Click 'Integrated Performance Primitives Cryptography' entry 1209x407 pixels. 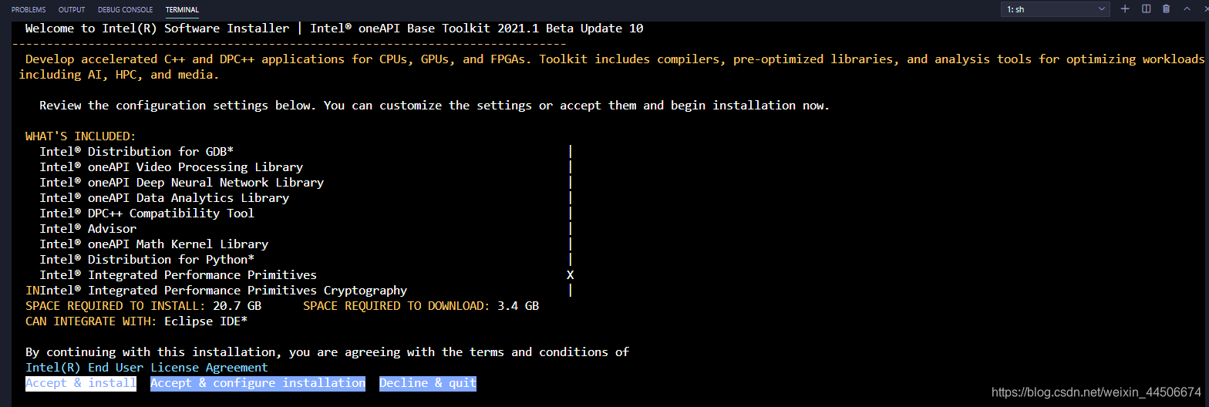click(248, 291)
